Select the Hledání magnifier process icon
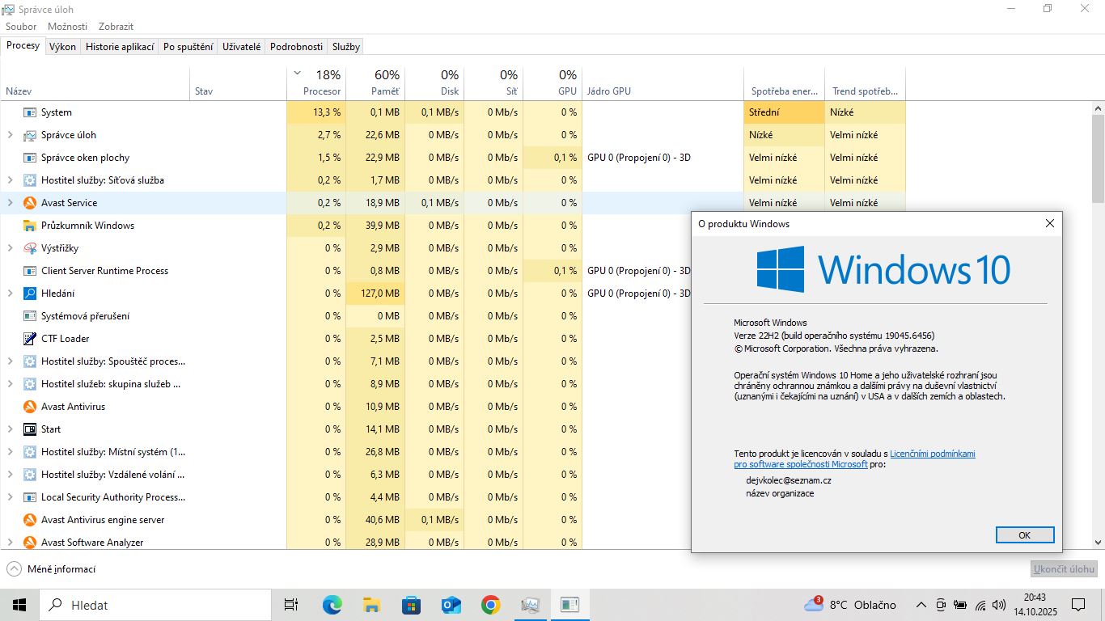This screenshot has width=1105, height=621. click(30, 294)
